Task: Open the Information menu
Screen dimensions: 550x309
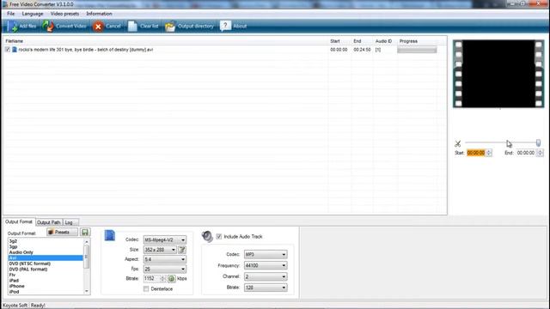Action: pyautogui.click(x=100, y=14)
